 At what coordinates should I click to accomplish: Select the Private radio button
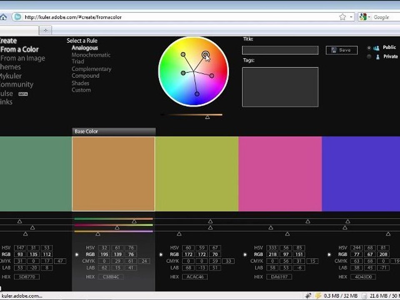(369, 57)
